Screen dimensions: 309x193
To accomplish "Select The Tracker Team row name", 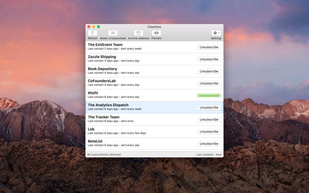I will (104, 117).
